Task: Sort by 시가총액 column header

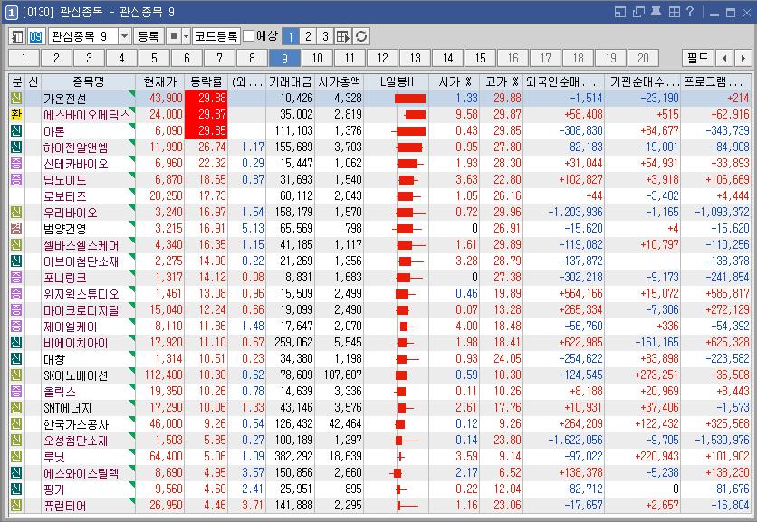Action: [340, 82]
